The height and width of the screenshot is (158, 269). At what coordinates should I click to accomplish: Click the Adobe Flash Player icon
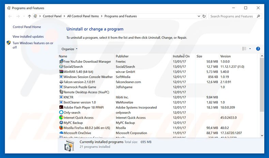61,108
